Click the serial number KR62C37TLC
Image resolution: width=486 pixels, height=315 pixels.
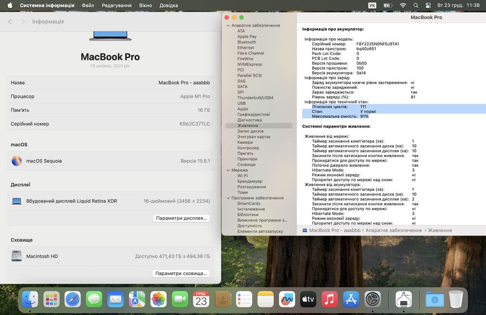(x=195, y=124)
